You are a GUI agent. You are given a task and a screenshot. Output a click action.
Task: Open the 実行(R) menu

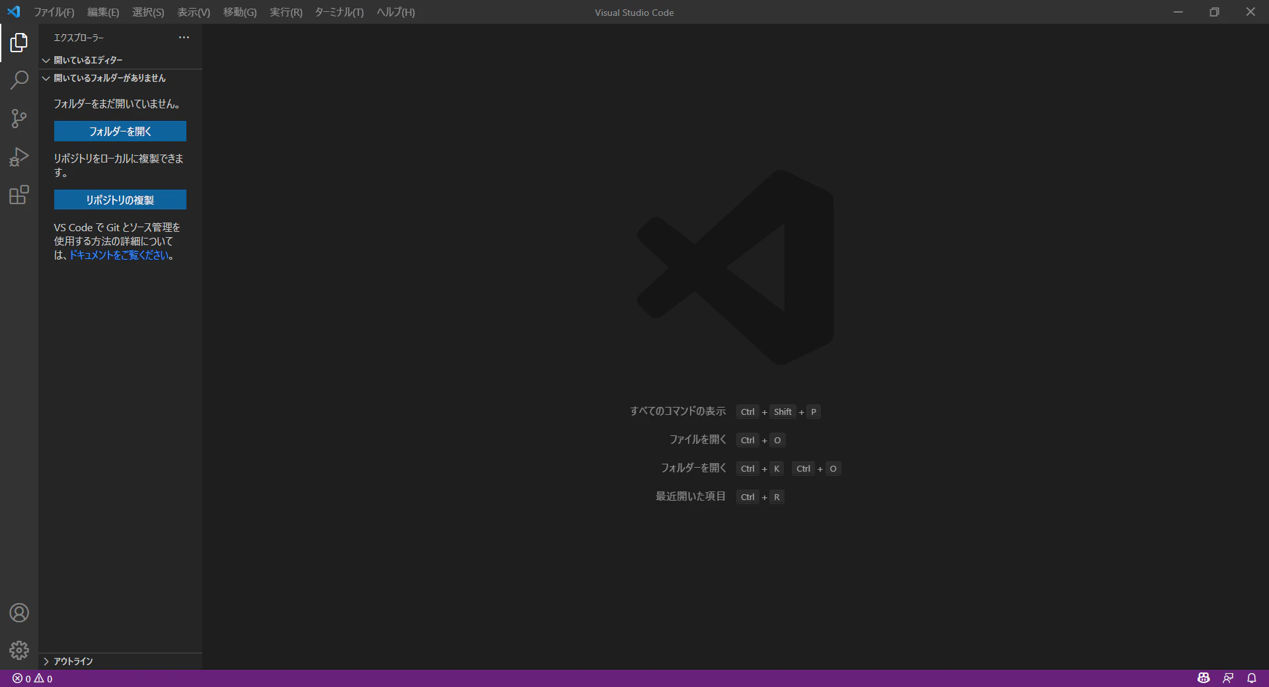[286, 12]
